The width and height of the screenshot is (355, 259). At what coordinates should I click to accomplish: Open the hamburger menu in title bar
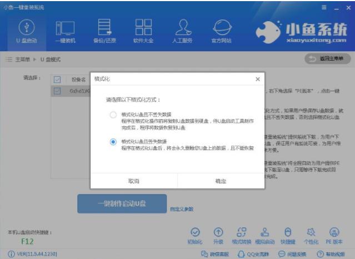point(324,7)
